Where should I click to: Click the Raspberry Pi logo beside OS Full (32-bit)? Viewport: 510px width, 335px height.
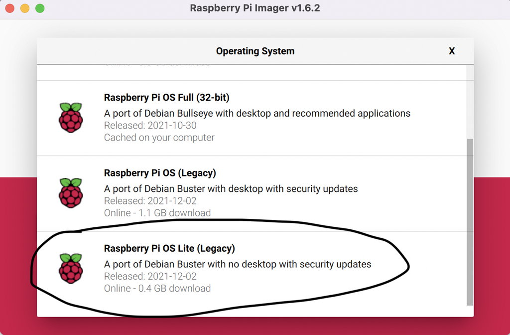point(71,116)
